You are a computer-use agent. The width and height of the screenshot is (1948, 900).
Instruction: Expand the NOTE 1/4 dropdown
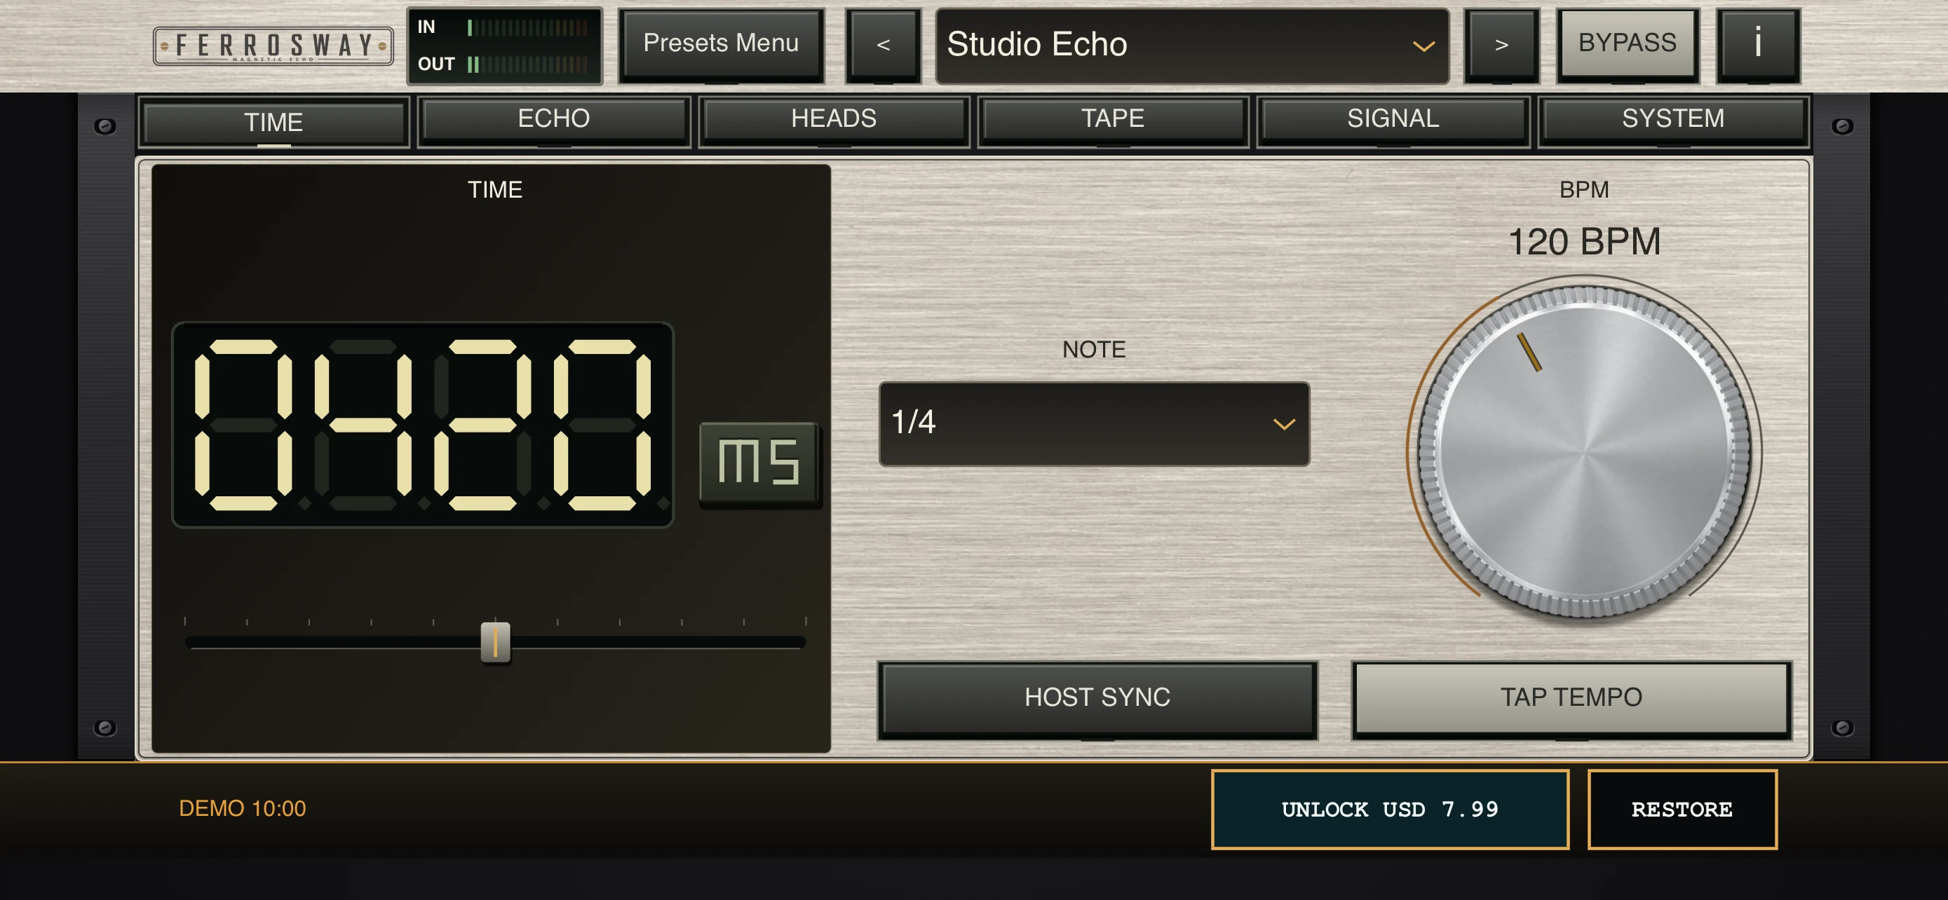pyautogui.click(x=1093, y=423)
